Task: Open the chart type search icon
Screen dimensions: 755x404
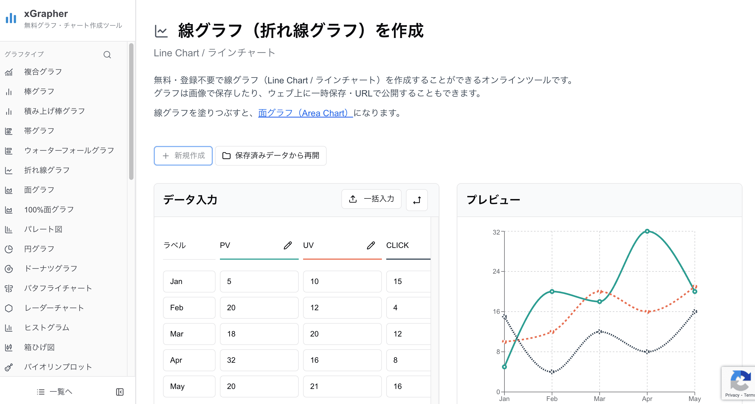Action: (107, 55)
